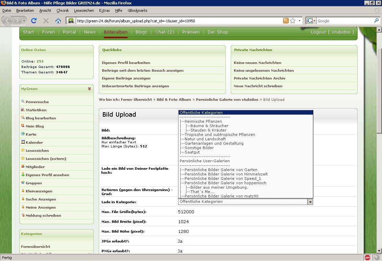The width and height of the screenshot is (382, 261).
Task: Click the RSS feed icon in address bar
Action: click(286, 21)
